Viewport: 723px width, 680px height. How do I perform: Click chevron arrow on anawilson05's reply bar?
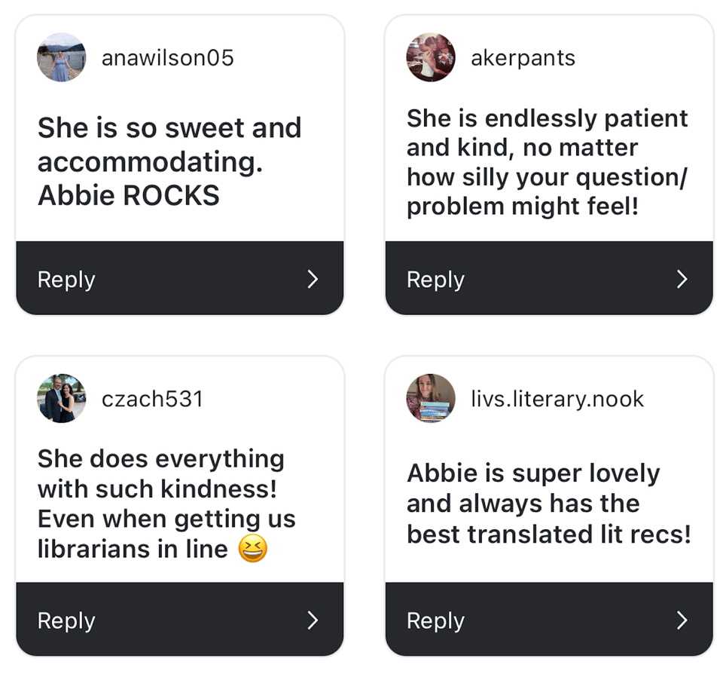[313, 280]
